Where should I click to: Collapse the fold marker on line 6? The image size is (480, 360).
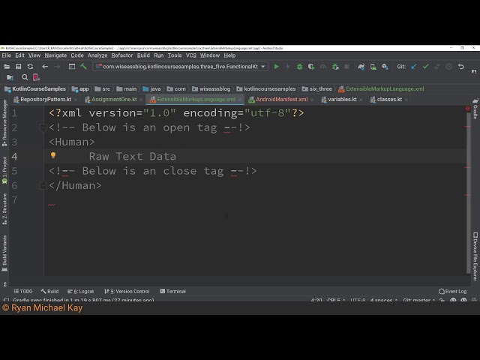point(43,185)
